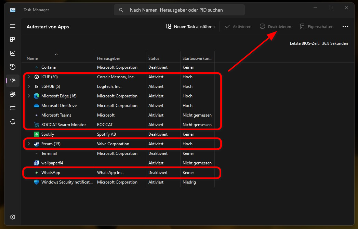Open the hamburger navigation menu

click(x=13, y=26)
